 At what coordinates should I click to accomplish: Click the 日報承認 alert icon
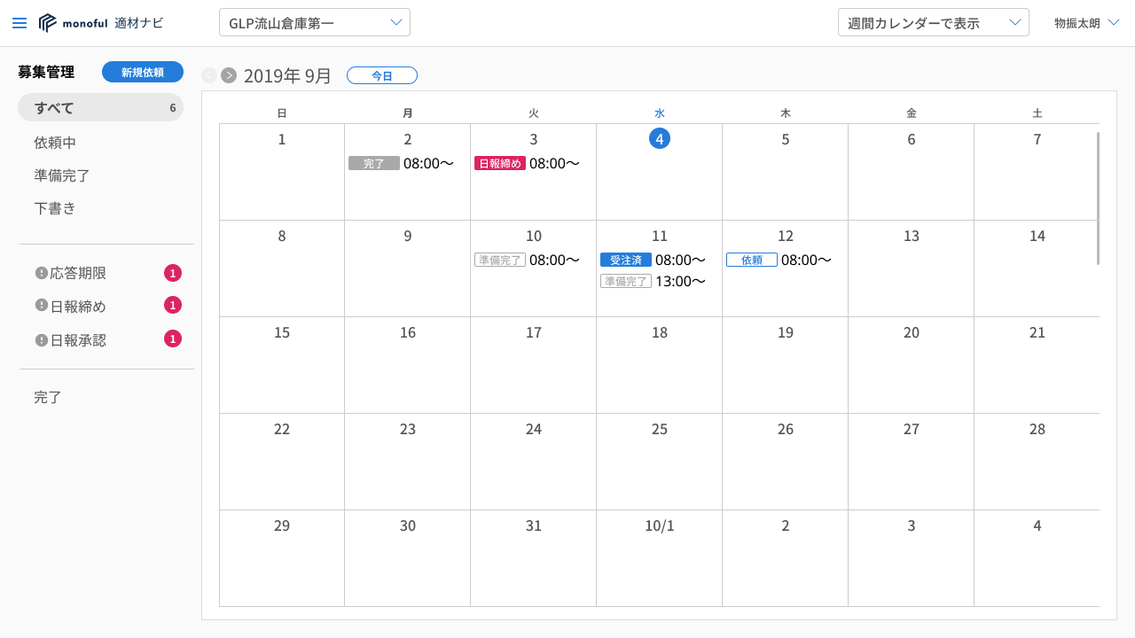point(41,339)
